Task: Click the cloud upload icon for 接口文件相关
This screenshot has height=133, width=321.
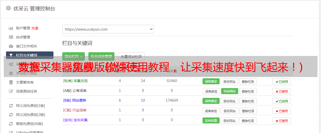Action: (11, 46)
